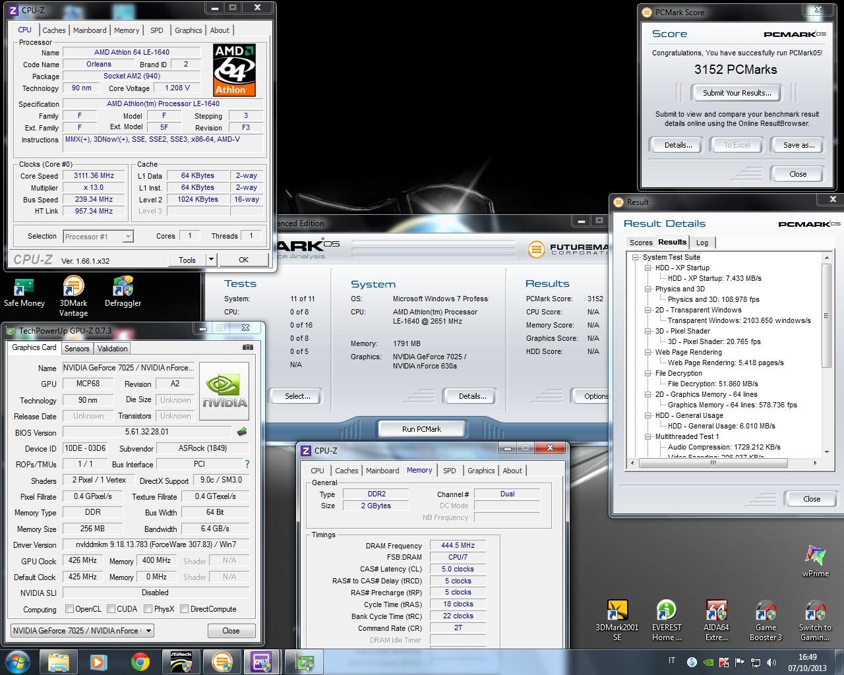Click the Close button in GPU-Z
The image size is (844, 675).
(231, 631)
